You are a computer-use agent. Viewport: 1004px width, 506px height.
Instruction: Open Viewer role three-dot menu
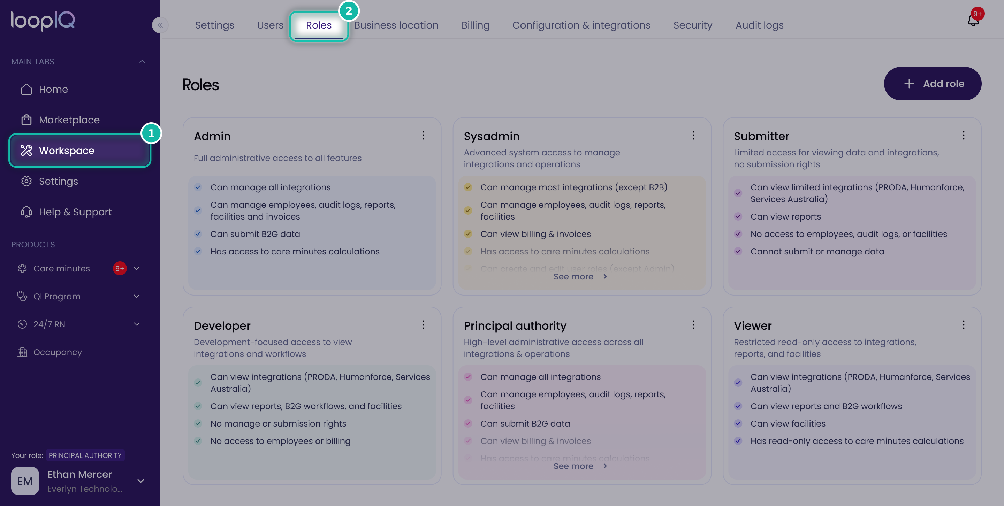(x=964, y=325)
